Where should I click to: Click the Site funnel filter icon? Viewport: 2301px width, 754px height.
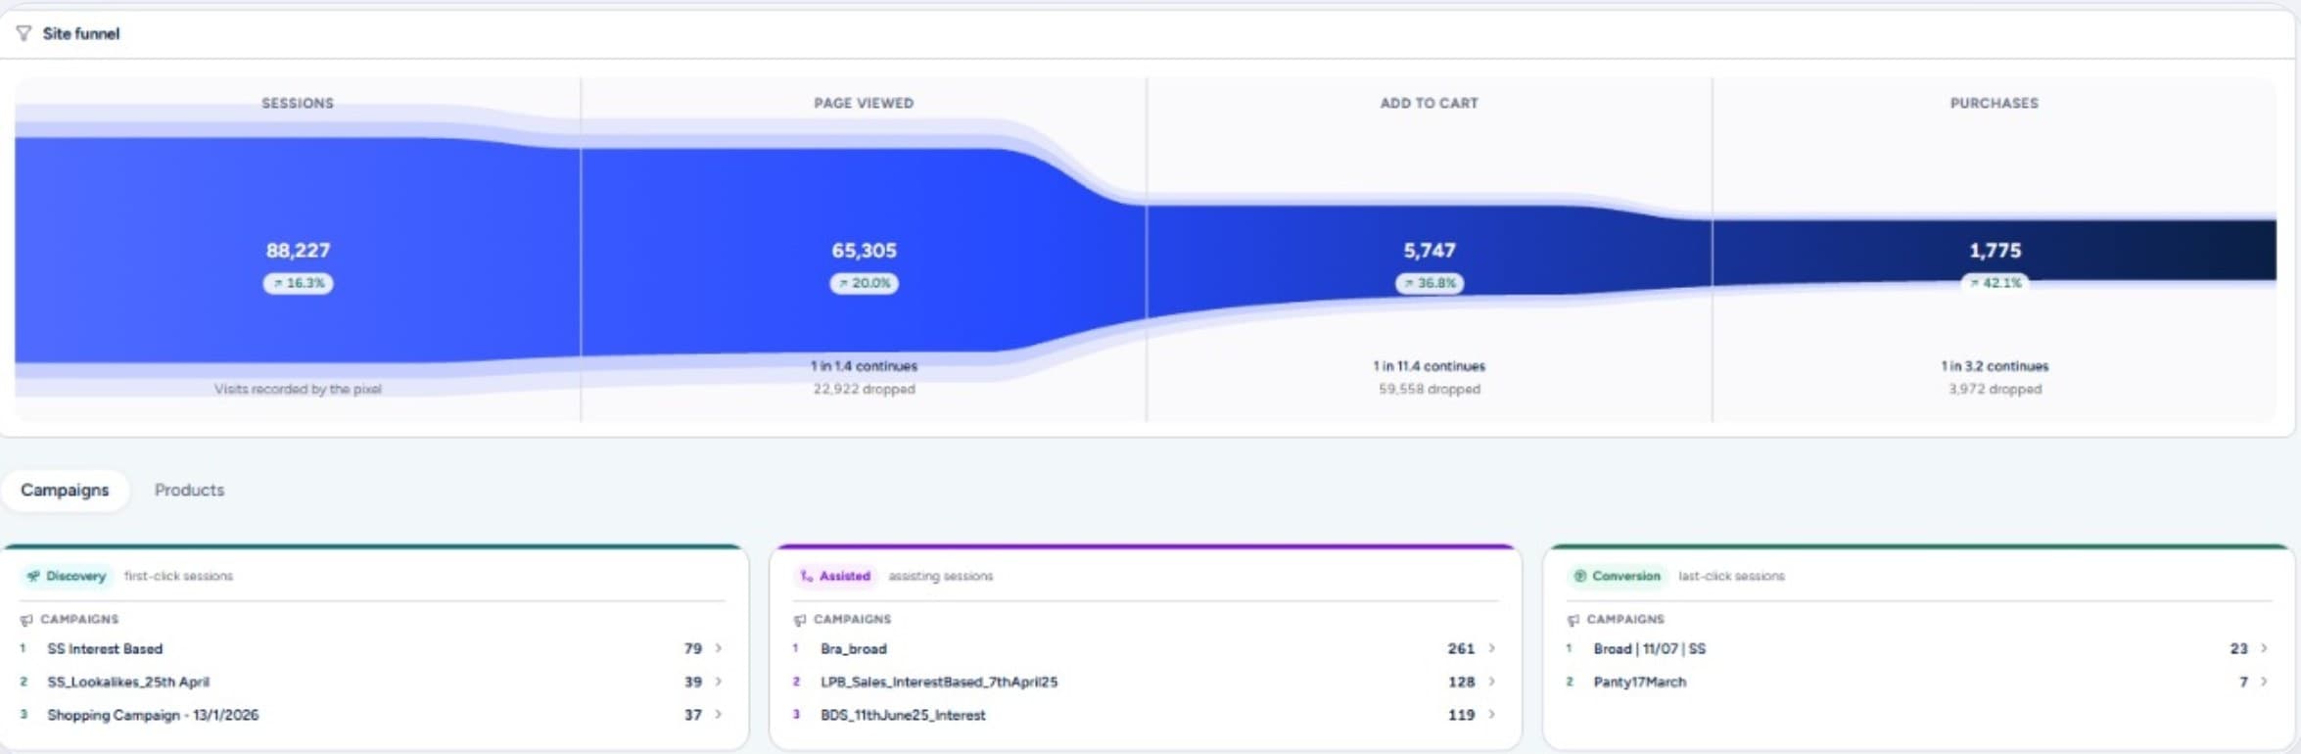tap(23, 33)
